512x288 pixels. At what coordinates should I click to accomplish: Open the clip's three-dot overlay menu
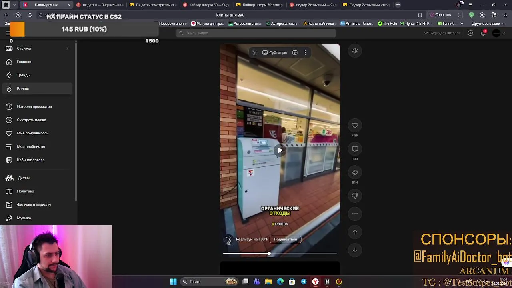click(305, 53)
